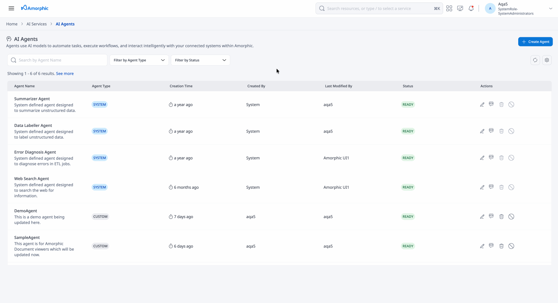Click the See more link
The width and height of the screenshot is (558, 303).
pos(65,74)
